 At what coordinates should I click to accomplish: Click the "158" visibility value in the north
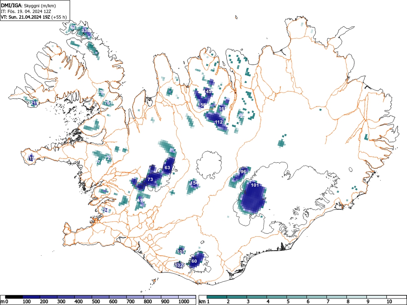pos(201,105)
